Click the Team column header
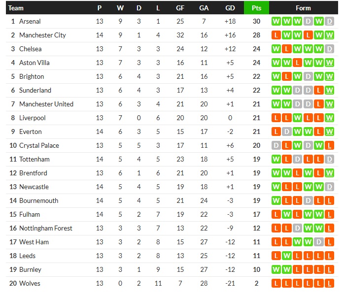The height and width of the screenshot is (297, 344). (x=16, y=8)
